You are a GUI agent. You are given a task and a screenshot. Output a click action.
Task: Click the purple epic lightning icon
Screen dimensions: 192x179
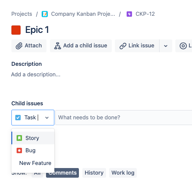pos(129,14)
